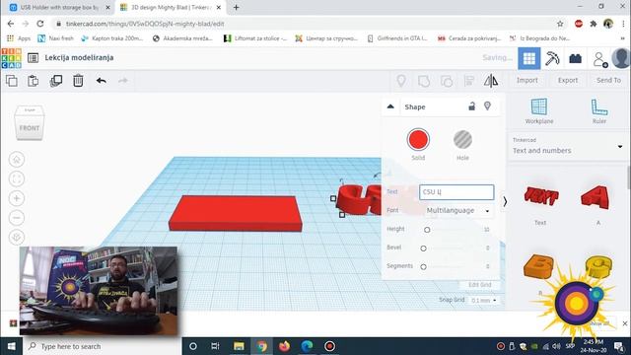The height and width of the screenshot is (355, 631).
Task: Click the Edit Grid button
Action: (480, 285)
